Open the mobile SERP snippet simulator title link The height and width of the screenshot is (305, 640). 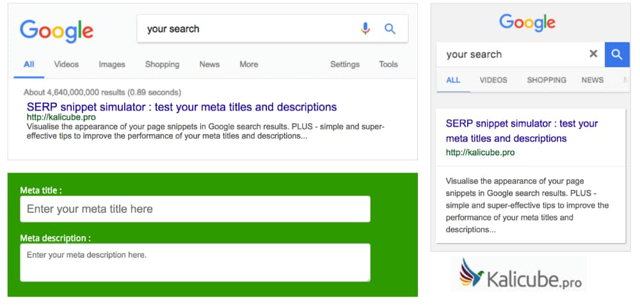[522, 130]
